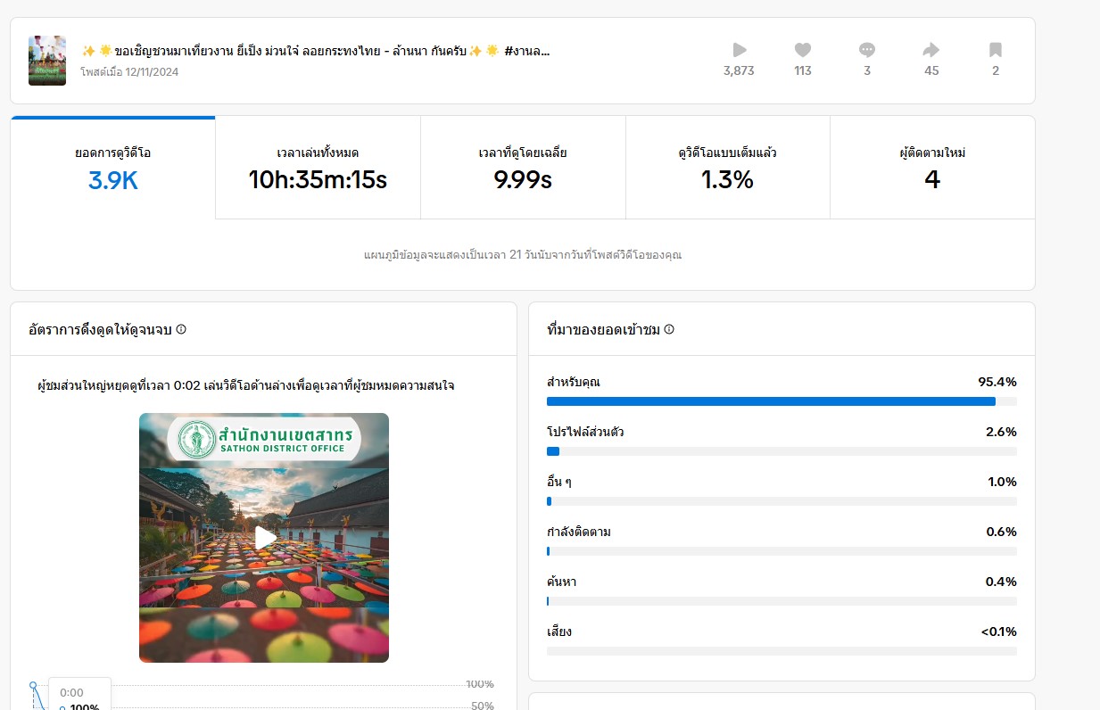Open the ดูวิดีโอแบบเต็มแล้ว tab
This screenshot has width=1100, height=710.
[x=727, y=168]
